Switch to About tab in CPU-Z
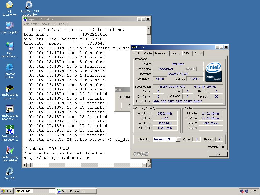 click(x=198, y=53)
